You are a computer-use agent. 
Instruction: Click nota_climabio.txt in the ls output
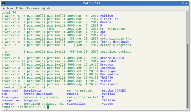[x=83, y=97]
